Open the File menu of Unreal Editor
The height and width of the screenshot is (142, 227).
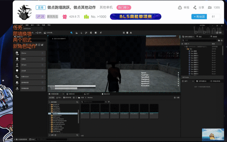coord(21,25)
